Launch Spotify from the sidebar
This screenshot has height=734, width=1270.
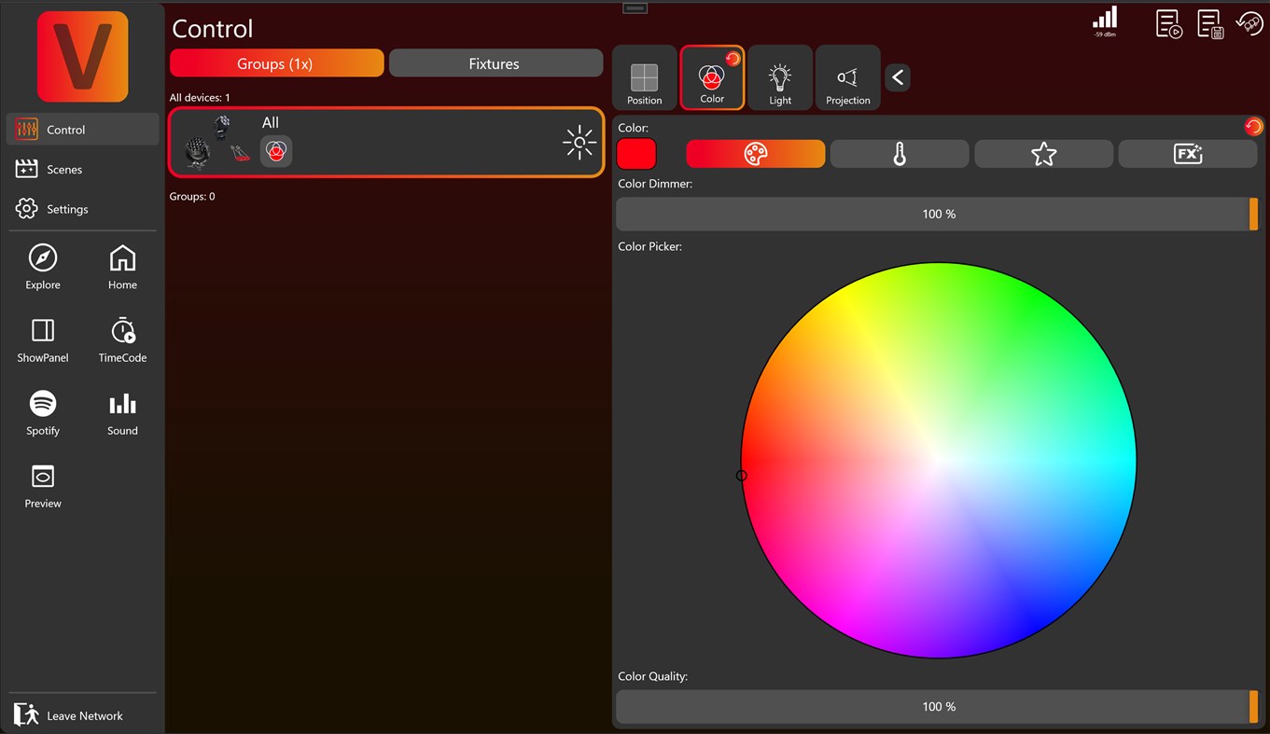tap(42, 413)
